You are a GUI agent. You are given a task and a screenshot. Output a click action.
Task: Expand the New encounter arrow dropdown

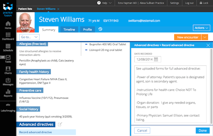[x=205, y=37]
